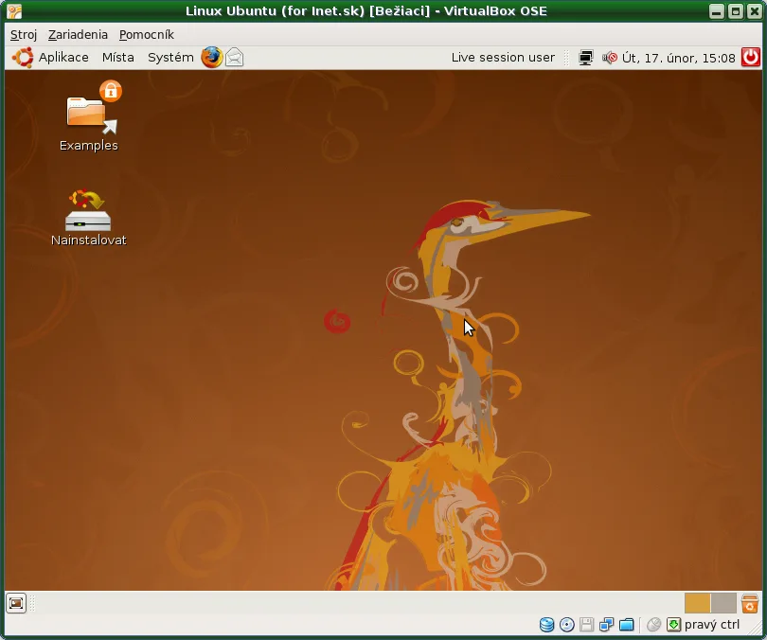The height and width of the screenshot is (640, 767).
Task: Launch the Evolution mail icon in the panel
Action: 234,58
